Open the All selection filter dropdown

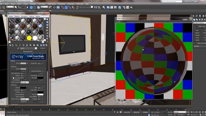(10, 7)
